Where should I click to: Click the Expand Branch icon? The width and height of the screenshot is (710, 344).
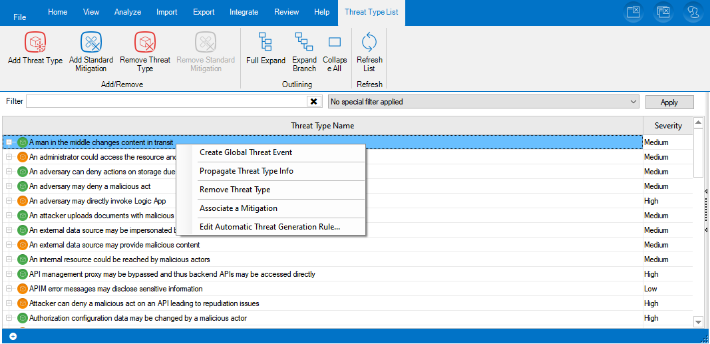[x=304, y=43]
